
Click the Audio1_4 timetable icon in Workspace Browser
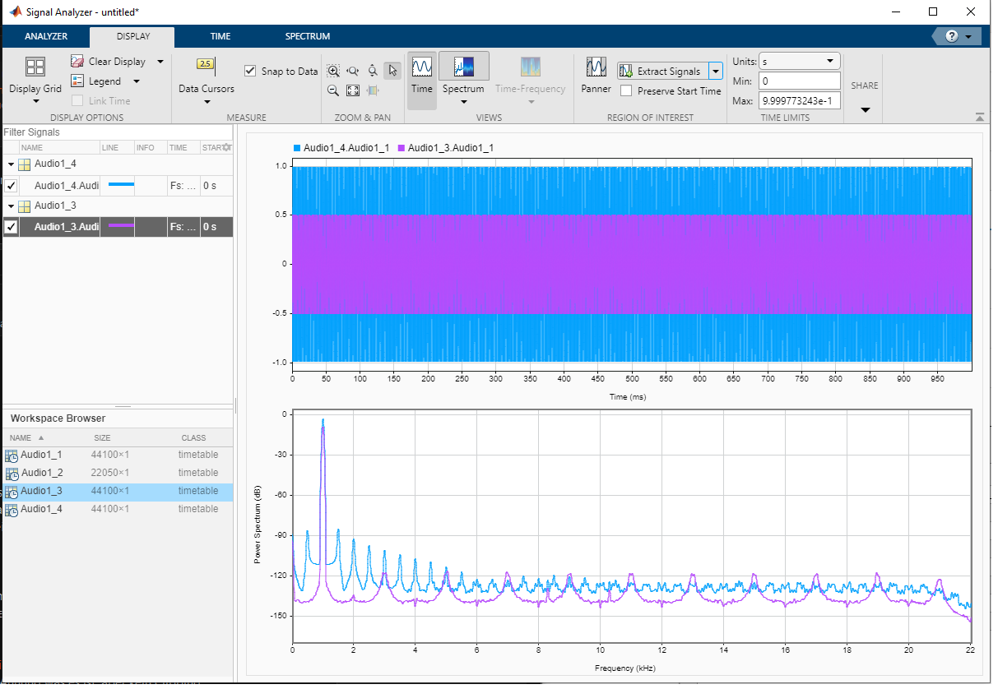(x=12, y=509)
